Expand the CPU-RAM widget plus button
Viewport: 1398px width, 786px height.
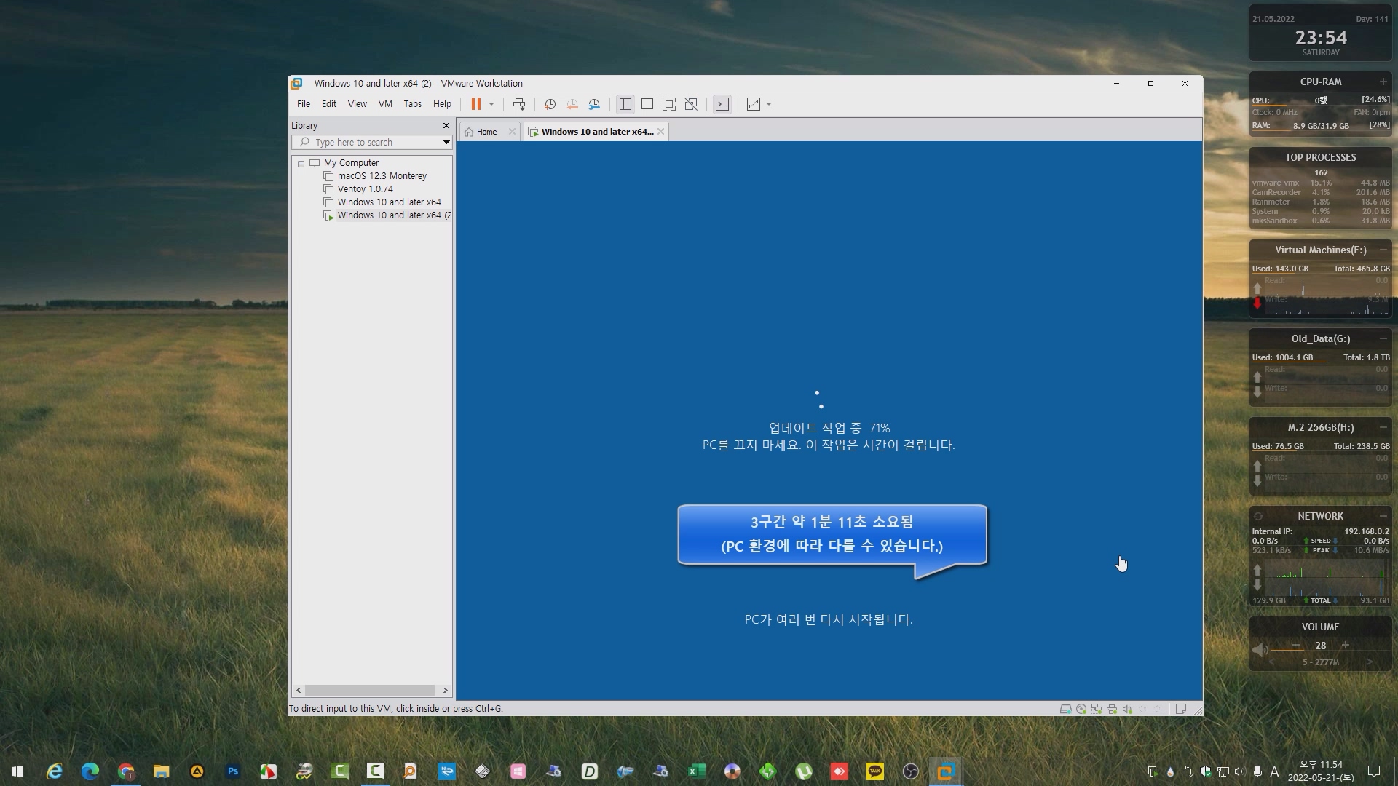point(1383,82)
